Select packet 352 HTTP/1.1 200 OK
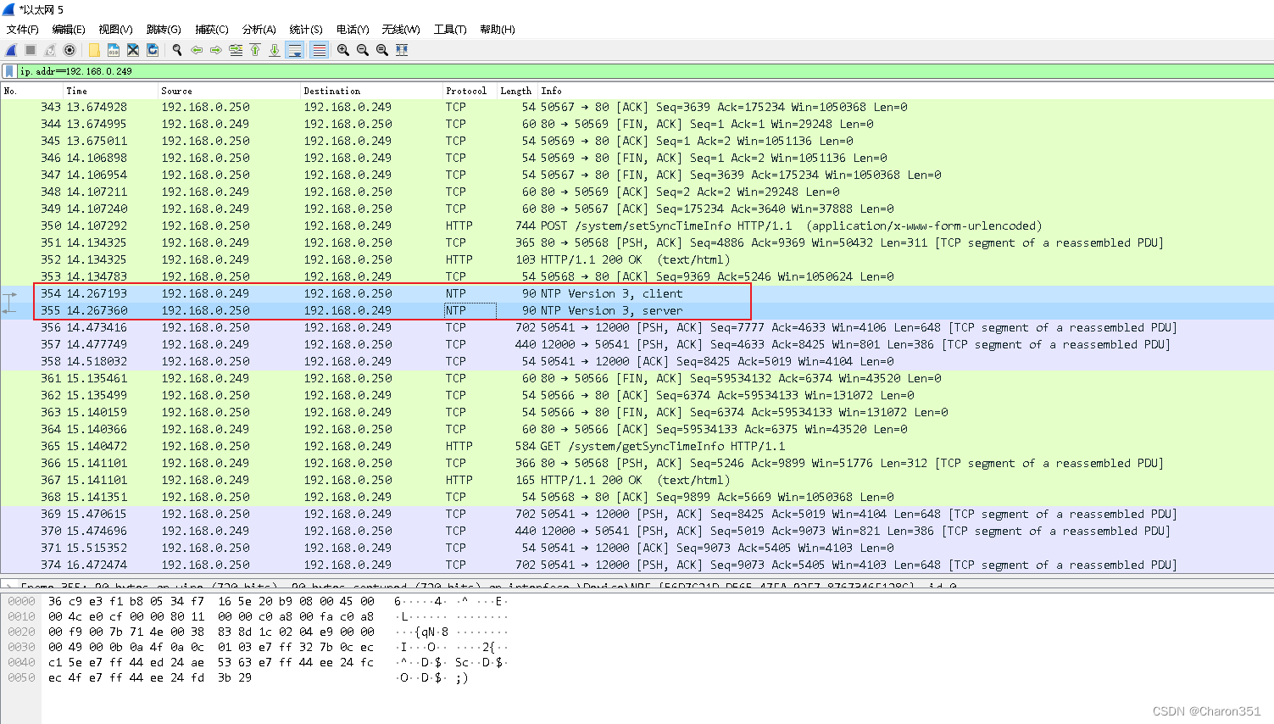 pos(637,259)
